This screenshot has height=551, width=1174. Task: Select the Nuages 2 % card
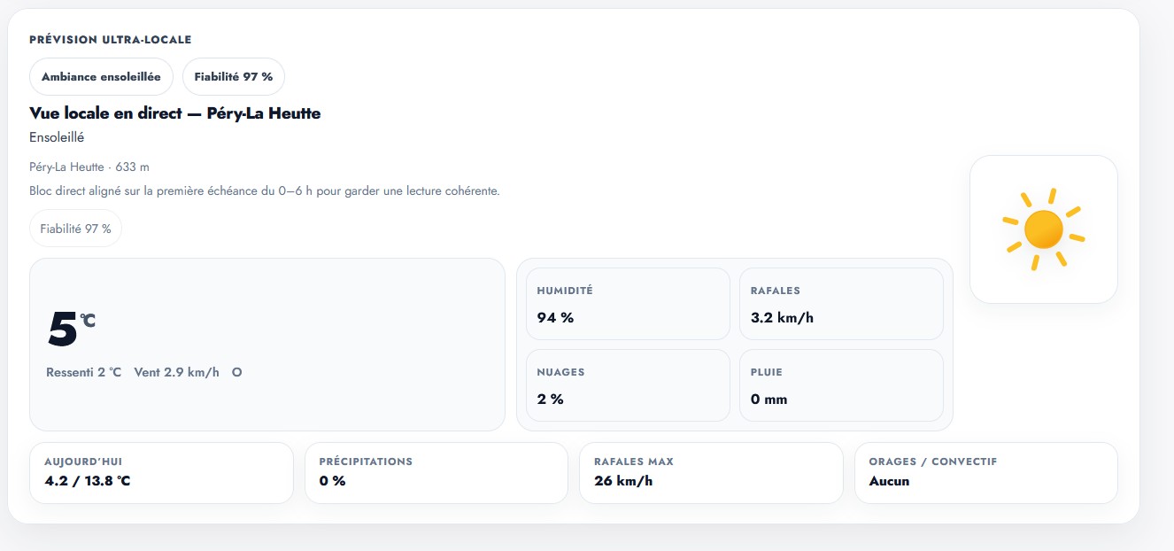627,385
